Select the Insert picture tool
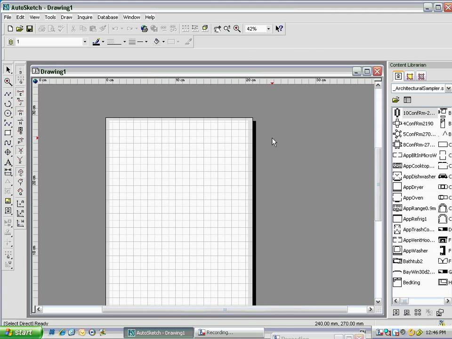The image size is (452, 339). click(8, 201)
